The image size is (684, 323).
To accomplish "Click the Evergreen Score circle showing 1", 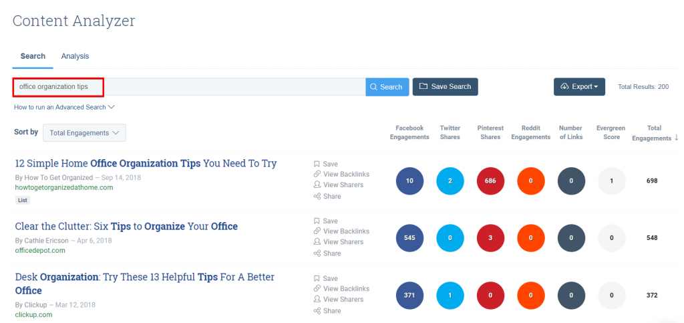I will pos(611,181).
